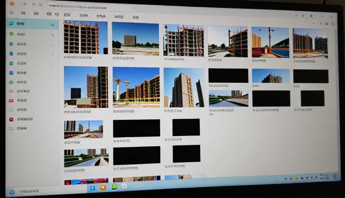Click the circled icon at end of left toolbar group

coord(57,15)
